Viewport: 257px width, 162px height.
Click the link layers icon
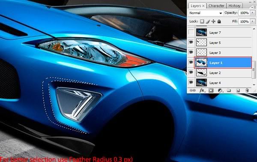(193, 90)
